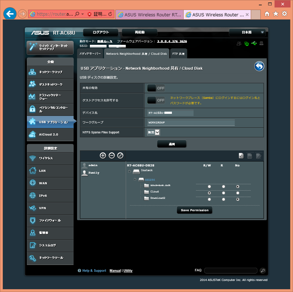Toggle the share enable OFF switch
Image resolution: width=293 pixels, height=292 pixels.
(x=156, y=88)
